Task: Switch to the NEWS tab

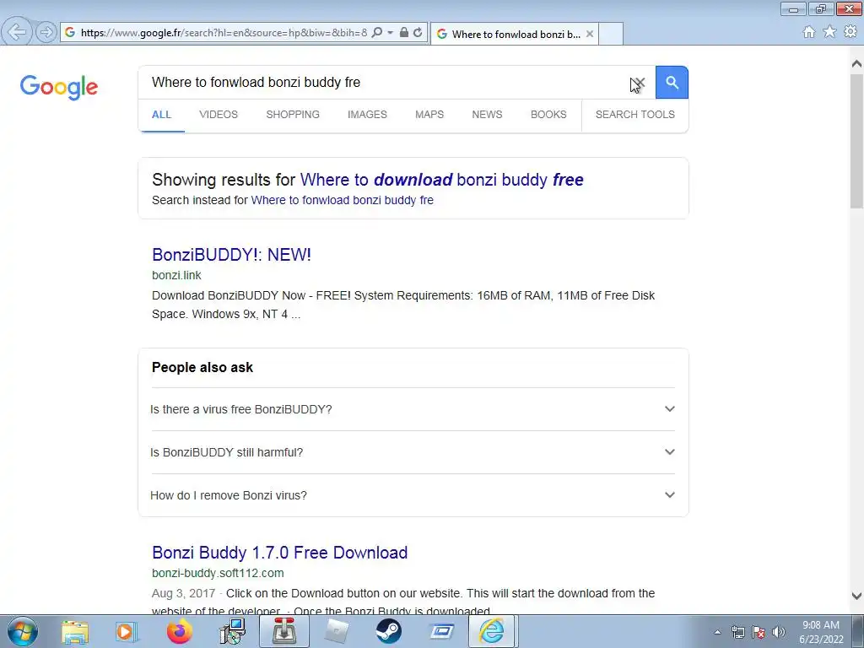Action: (487, 115)
